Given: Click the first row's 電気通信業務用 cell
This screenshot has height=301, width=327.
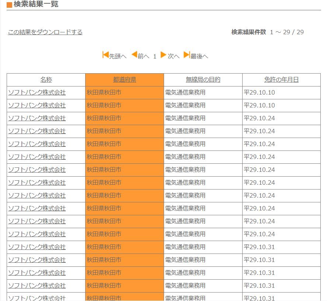Looking at the screenshot, I should coord(185,92).
